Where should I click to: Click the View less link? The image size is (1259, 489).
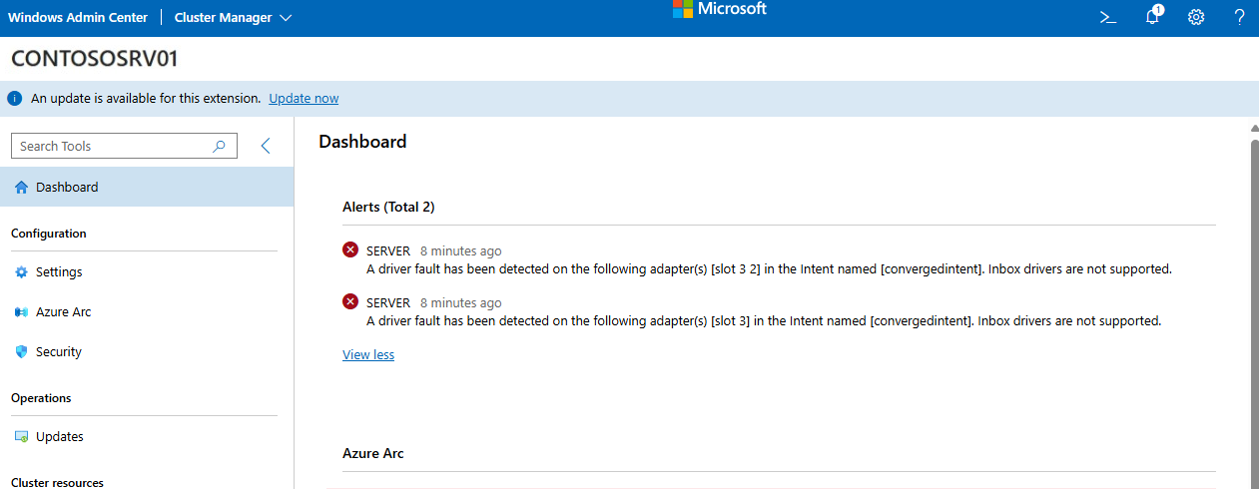[368, 354]
